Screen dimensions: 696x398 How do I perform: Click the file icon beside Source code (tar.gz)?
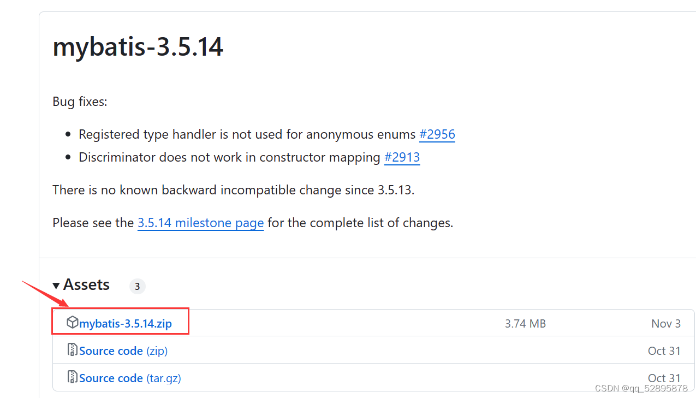click(x=72, y=377)
